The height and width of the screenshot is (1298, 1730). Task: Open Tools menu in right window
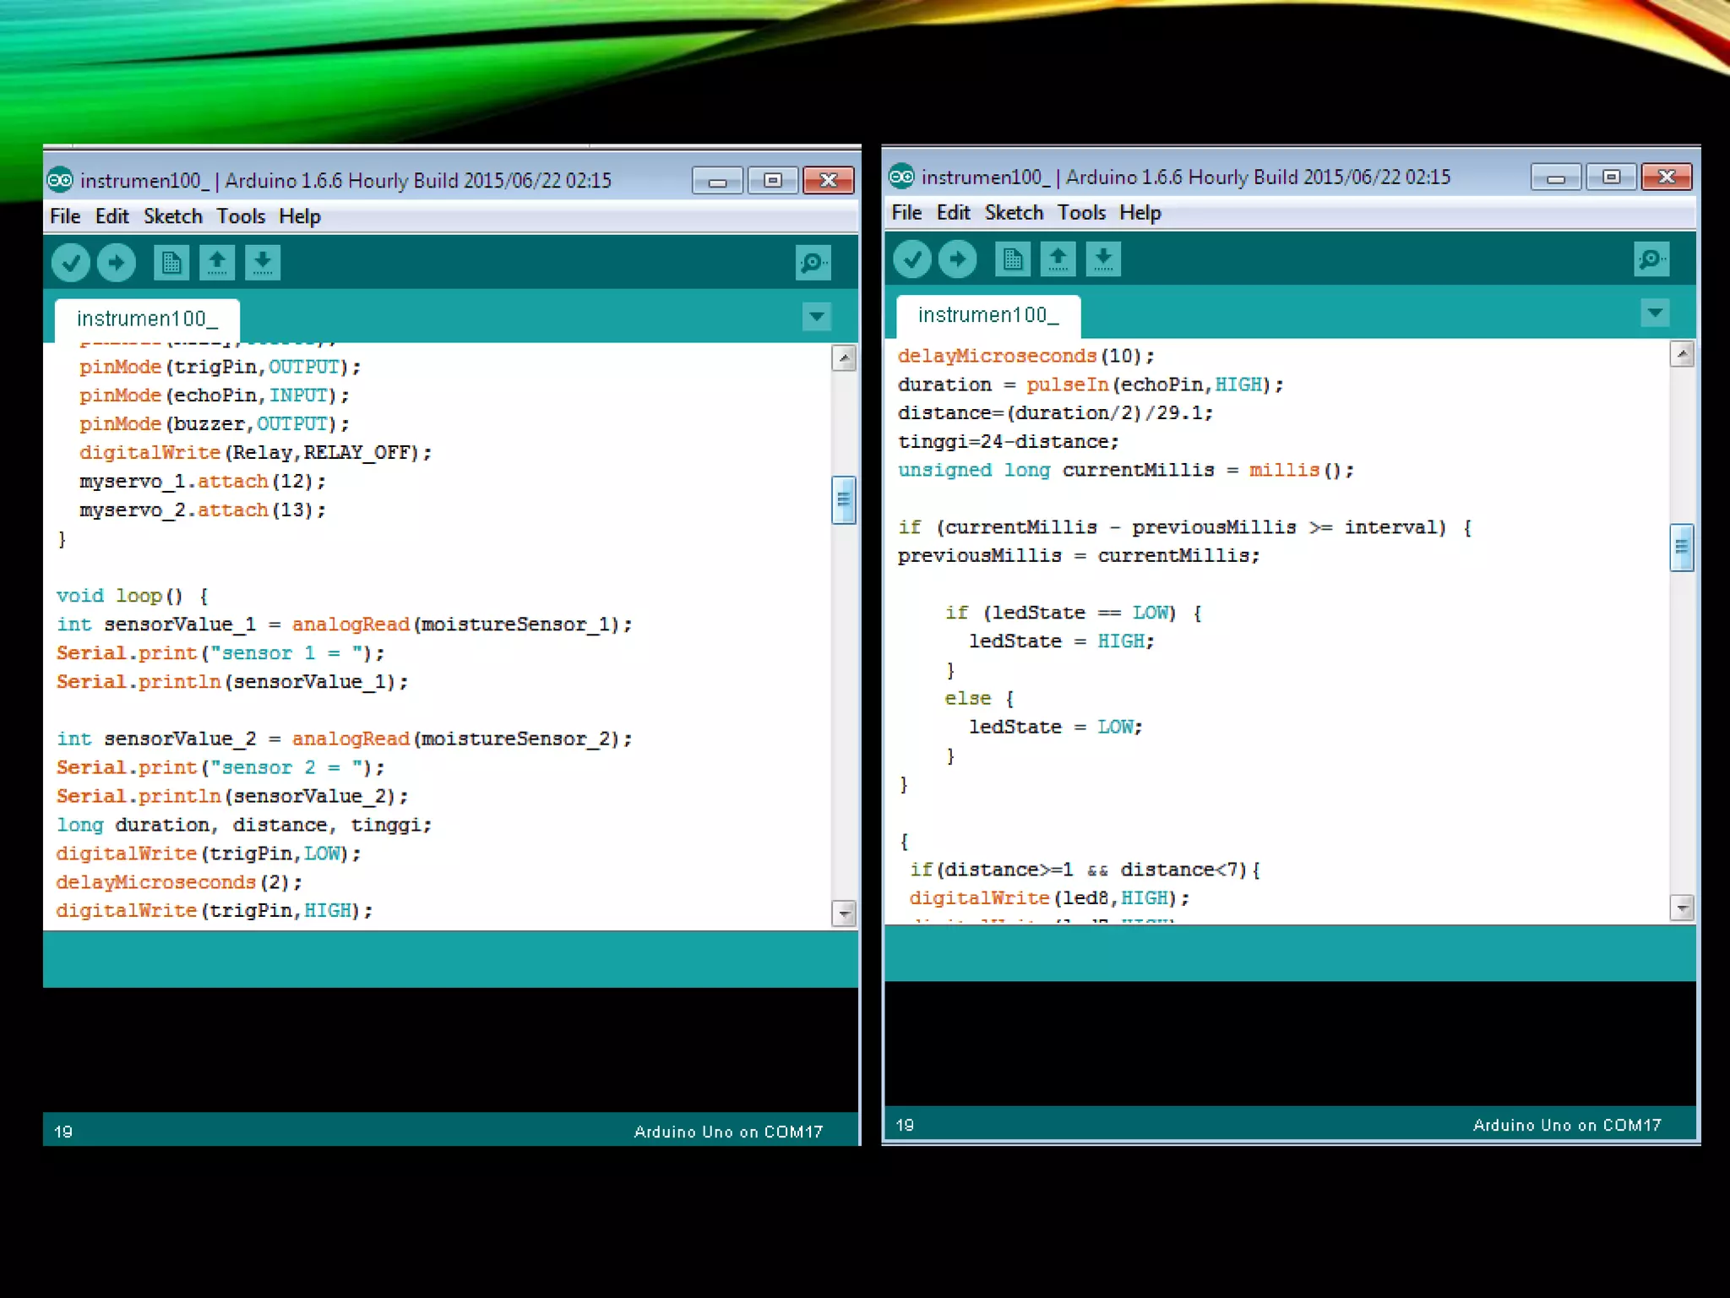pos(1081,213)
